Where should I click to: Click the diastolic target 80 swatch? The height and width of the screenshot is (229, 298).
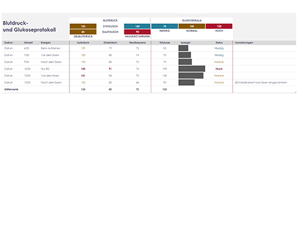[83, 32]
